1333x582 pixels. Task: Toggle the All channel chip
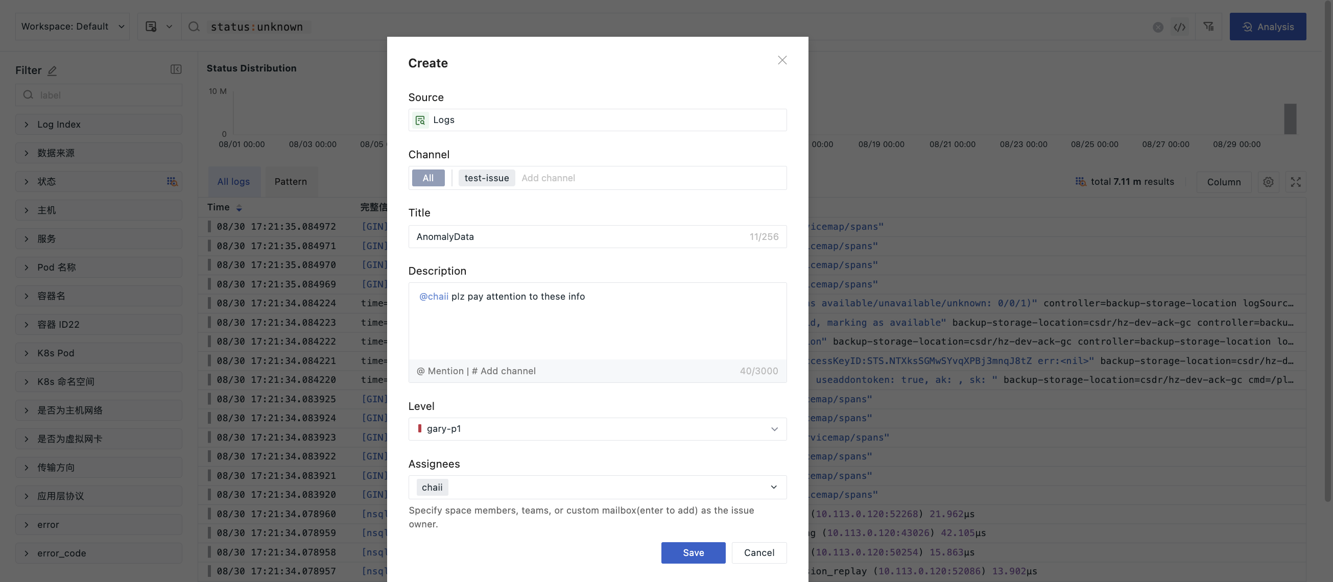pyautogui.click(x=428, y=178)
